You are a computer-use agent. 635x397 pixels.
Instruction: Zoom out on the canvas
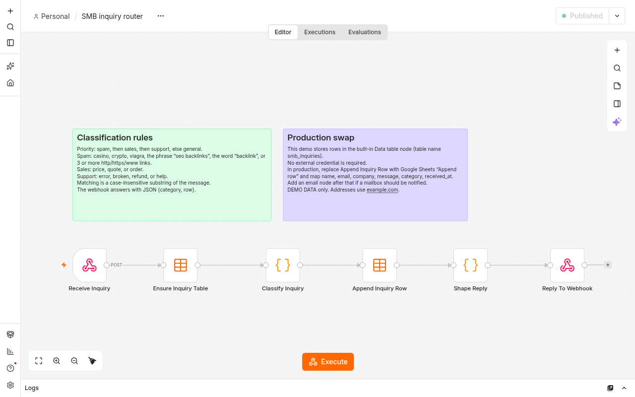click(74, 361)
